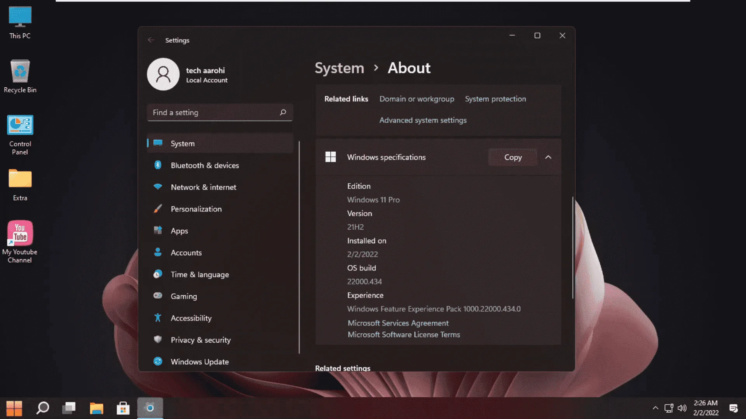Select the 21H2 version value
Image resolution: width=746 pixels, height=419 pixels.
[x=356, y=227]
